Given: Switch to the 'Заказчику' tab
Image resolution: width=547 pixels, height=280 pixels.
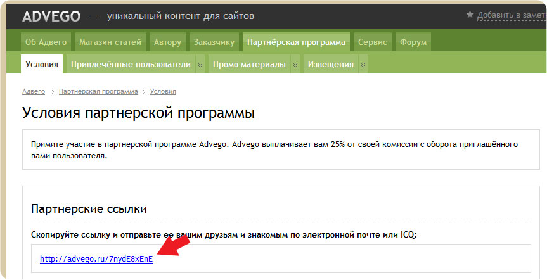Looking at the screenshot, I should coord(214,42).
